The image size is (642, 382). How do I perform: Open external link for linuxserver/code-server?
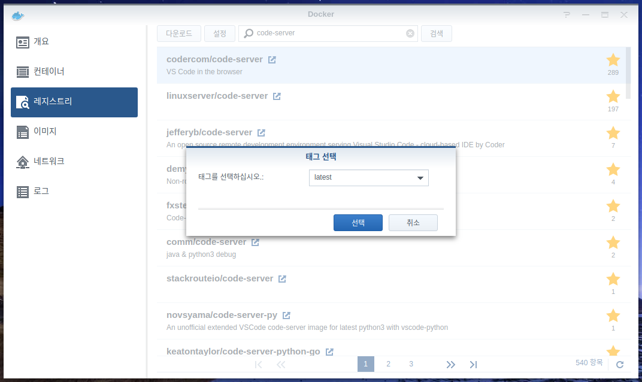(x=277, y=96)
